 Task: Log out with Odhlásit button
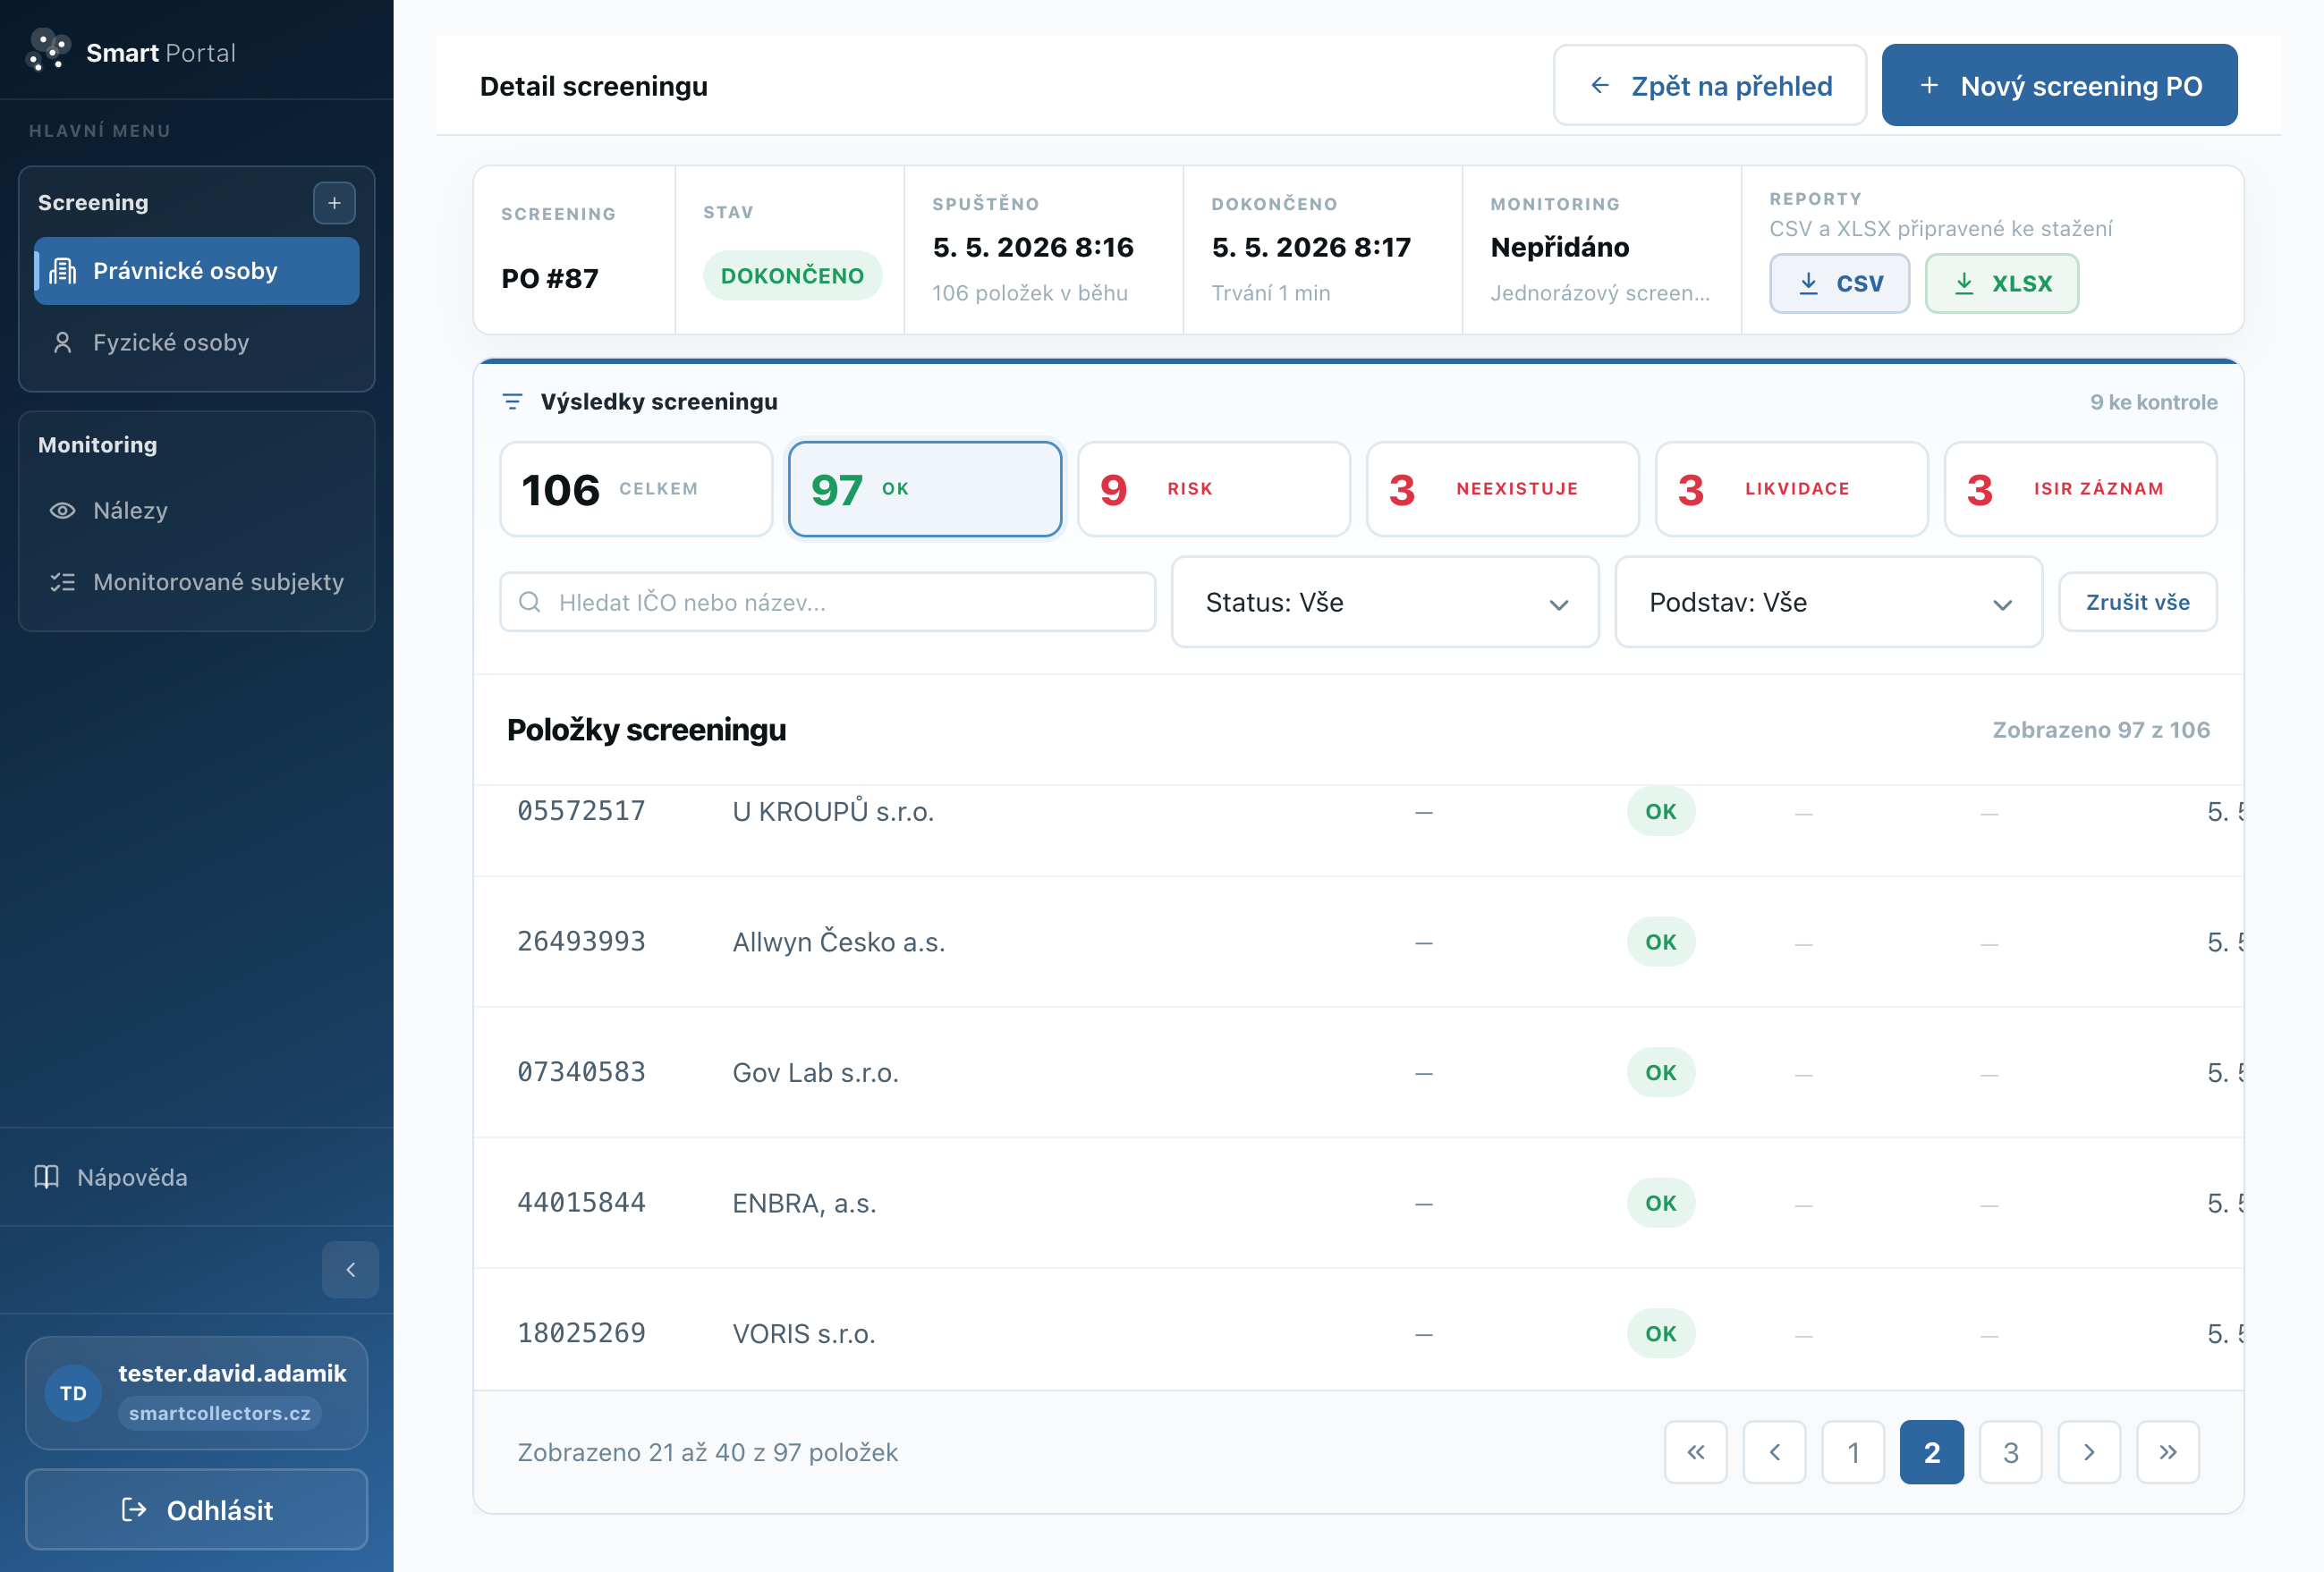[x=196, y=1509]
